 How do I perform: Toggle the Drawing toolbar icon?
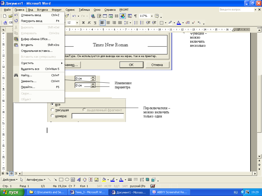click(x=123, y=16)
